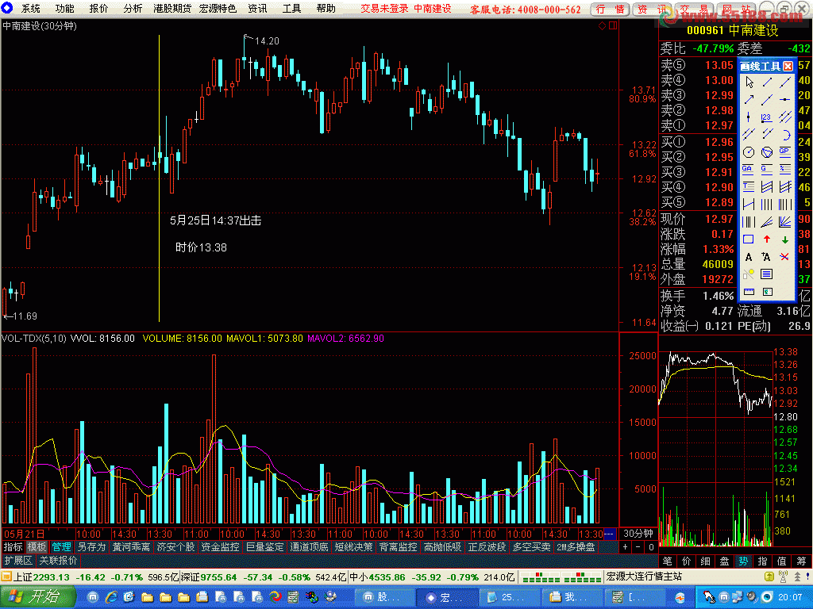Click the 另存为 template button
This screenshot has width=813, height=609.
click(92, 547)
